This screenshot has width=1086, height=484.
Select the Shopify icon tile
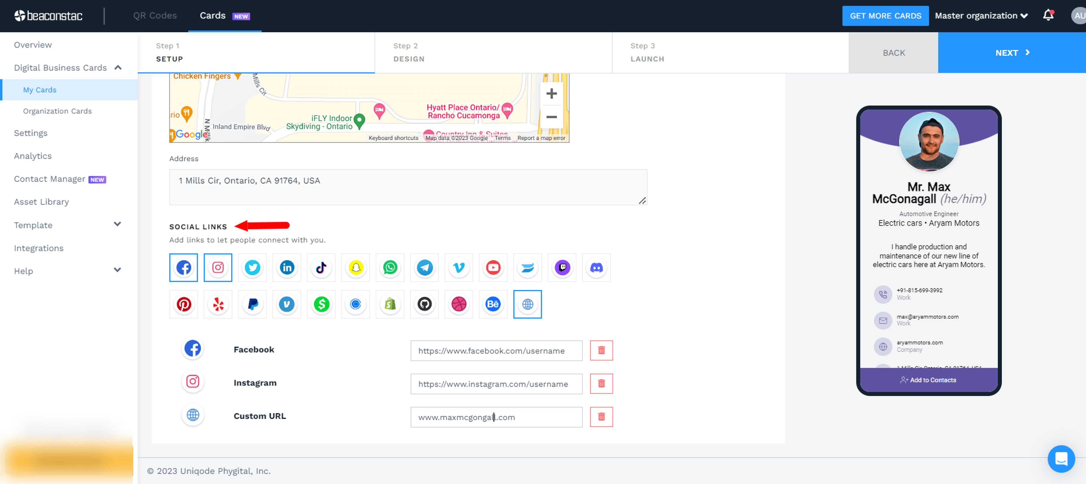390,304
